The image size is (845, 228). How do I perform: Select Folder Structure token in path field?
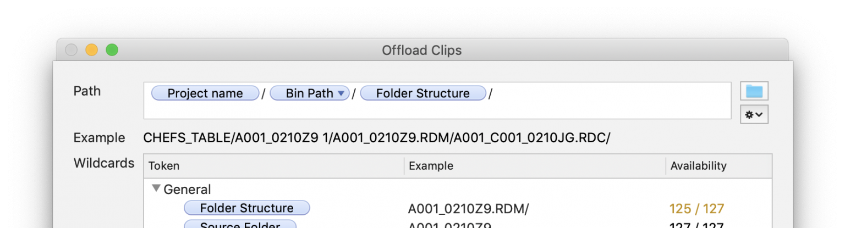[x=422, y=93]
